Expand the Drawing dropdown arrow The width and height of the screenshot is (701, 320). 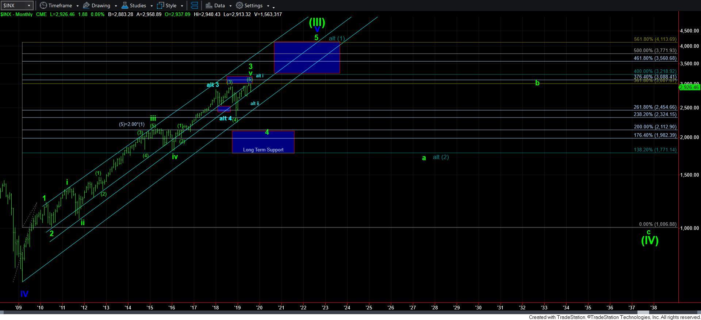[116, 6]
